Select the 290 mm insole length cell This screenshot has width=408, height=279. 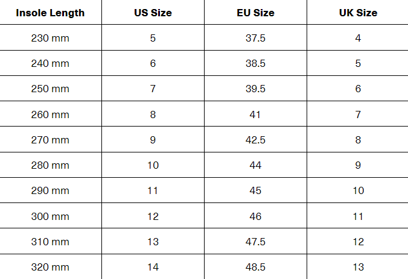50,190
